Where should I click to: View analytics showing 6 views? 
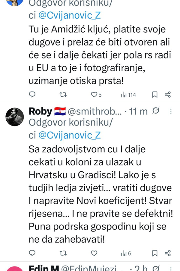pyautogui.click(x=126, y=253)
